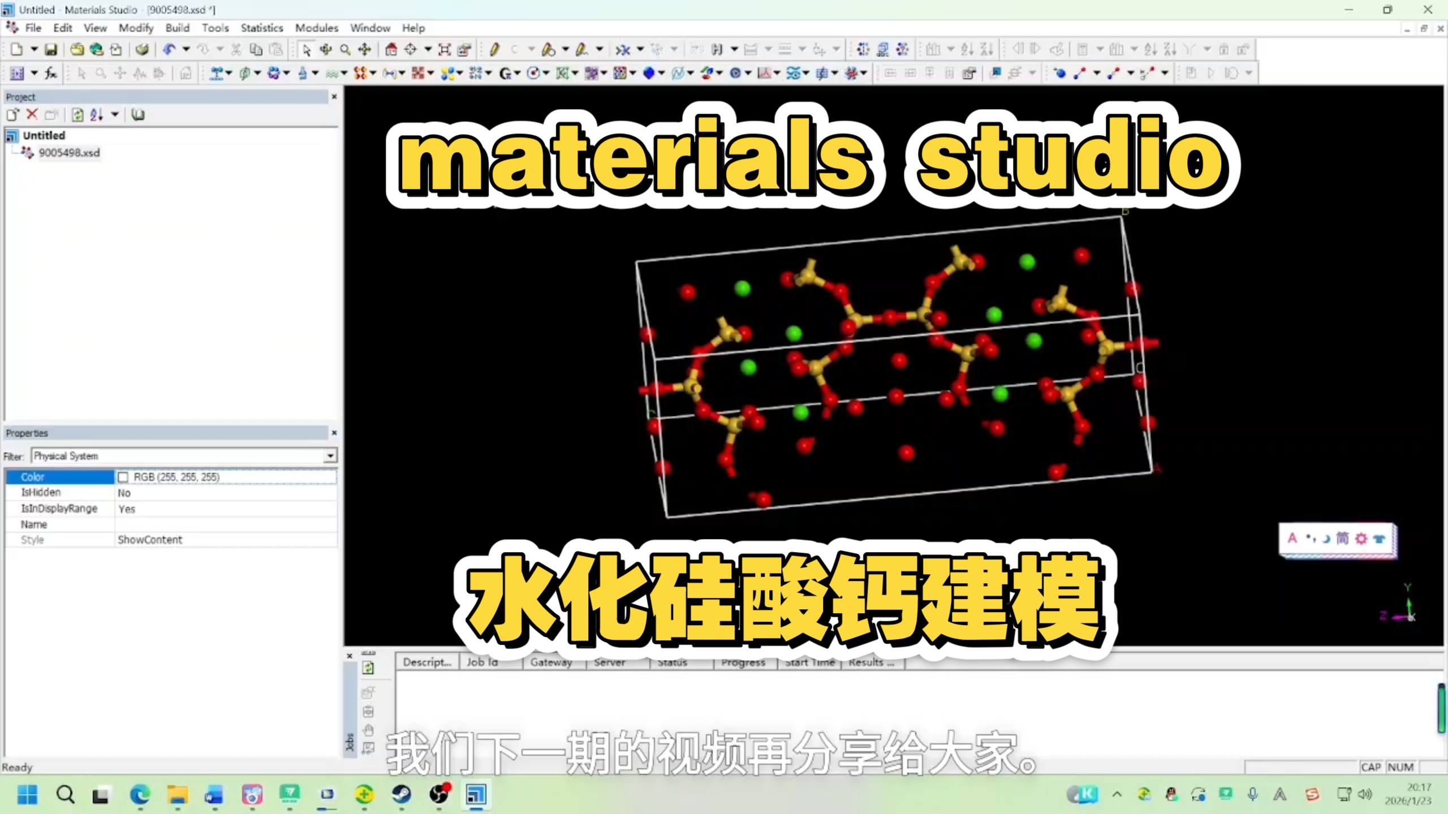
Task: Open the Filter Physical System dropdown
Action: tap(330, 456)
